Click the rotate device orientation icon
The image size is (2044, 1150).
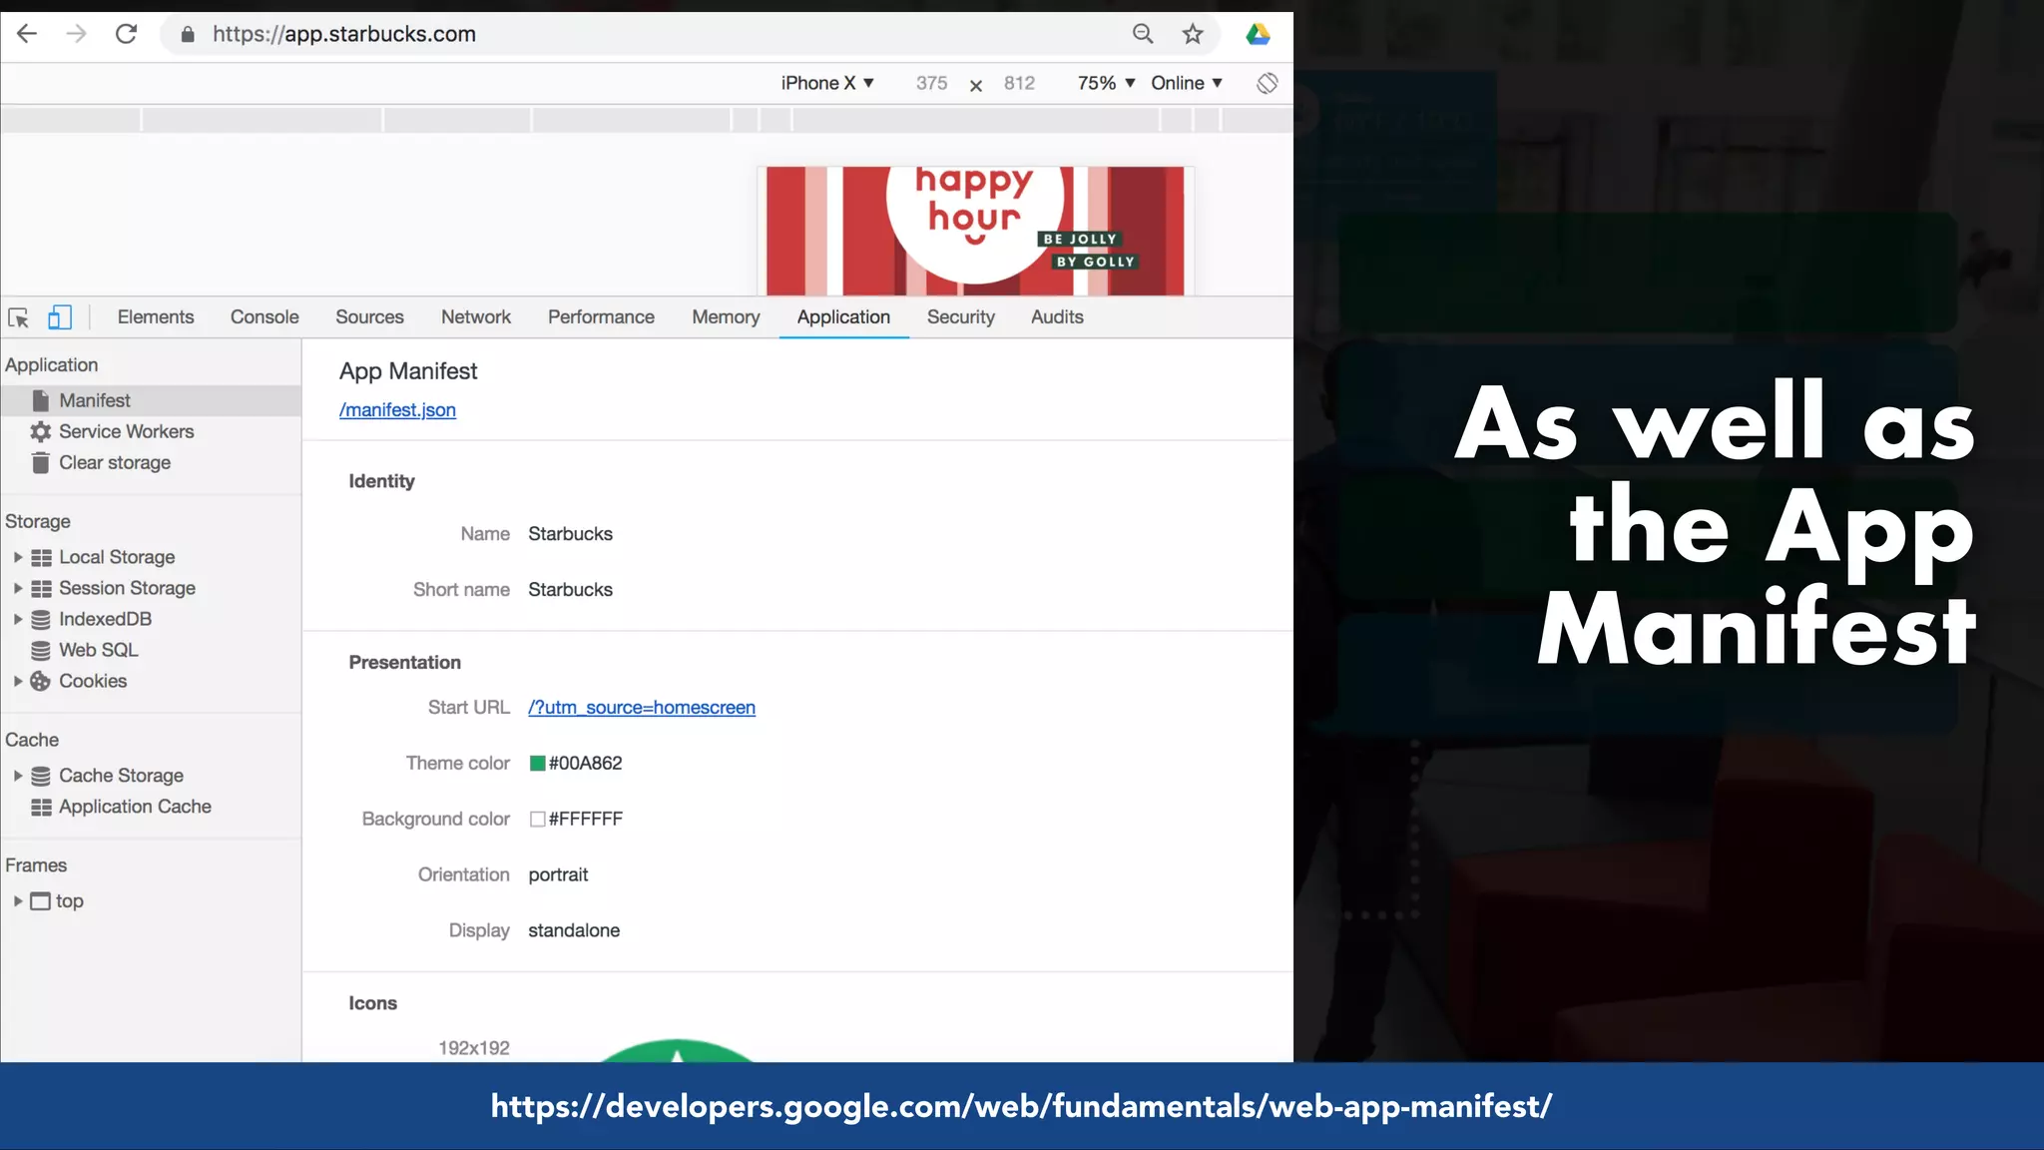[x=1268, y=83]
